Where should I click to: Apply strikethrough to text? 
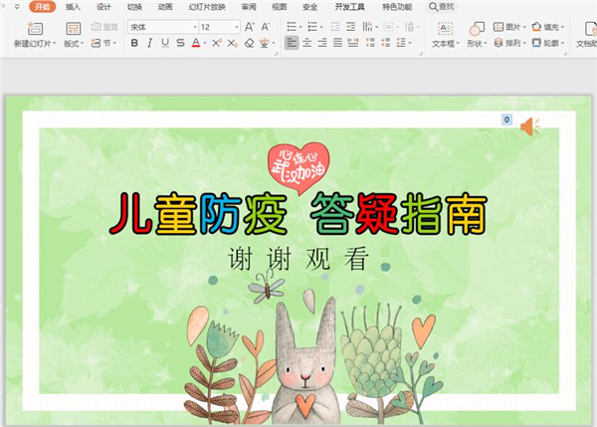click(x=180, y=44)
